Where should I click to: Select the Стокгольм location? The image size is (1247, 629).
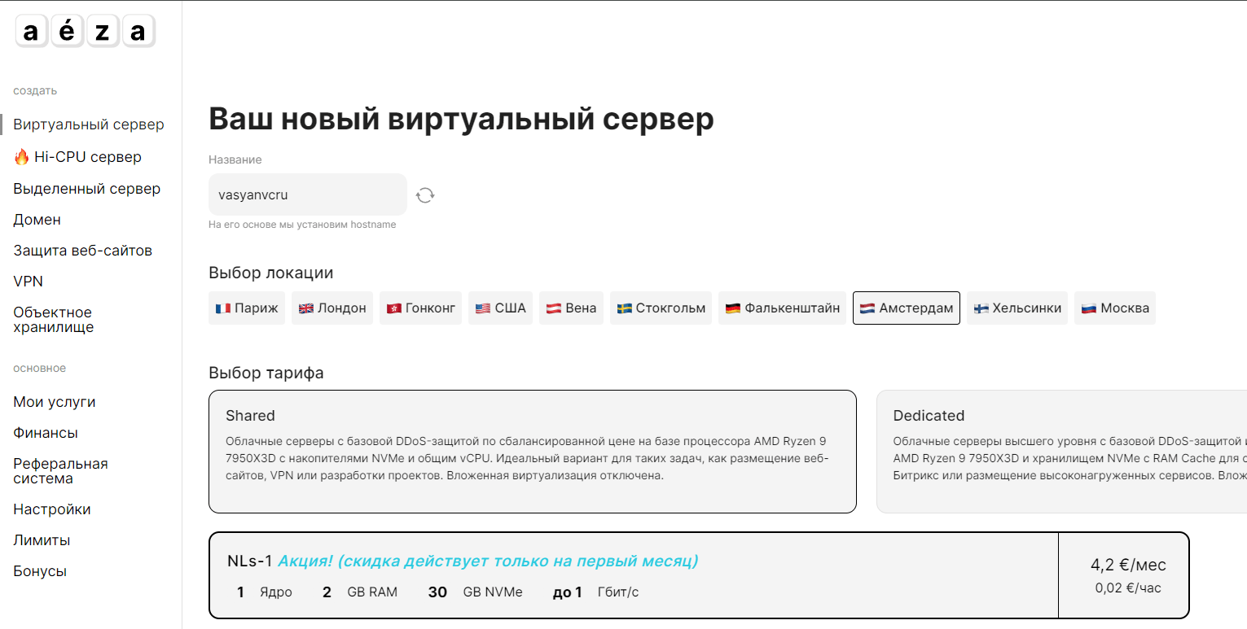coord(661,308)
